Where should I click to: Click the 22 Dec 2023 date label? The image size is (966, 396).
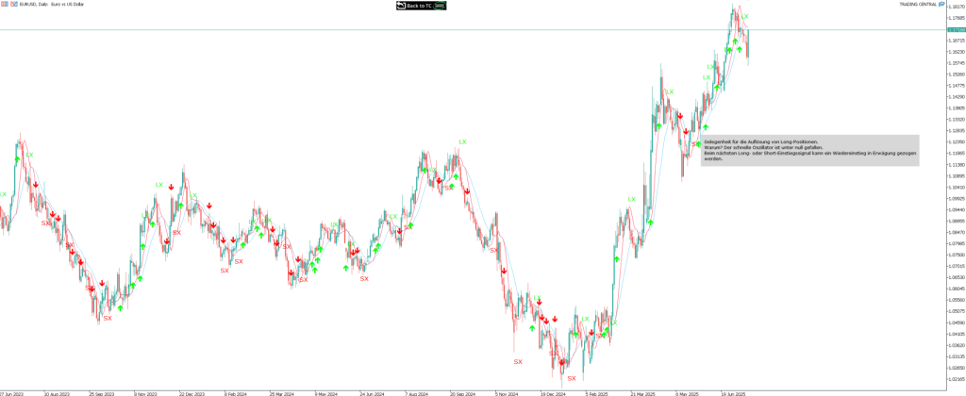(x=191, y=392)
